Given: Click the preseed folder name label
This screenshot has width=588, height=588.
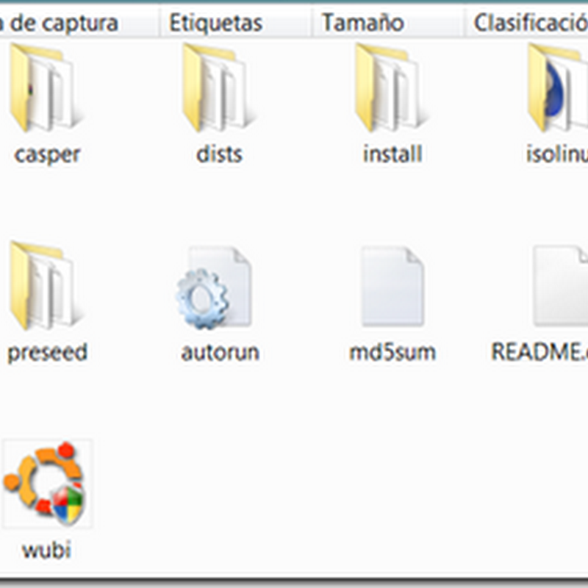Looking at the screenshot, I should (47, 353).
